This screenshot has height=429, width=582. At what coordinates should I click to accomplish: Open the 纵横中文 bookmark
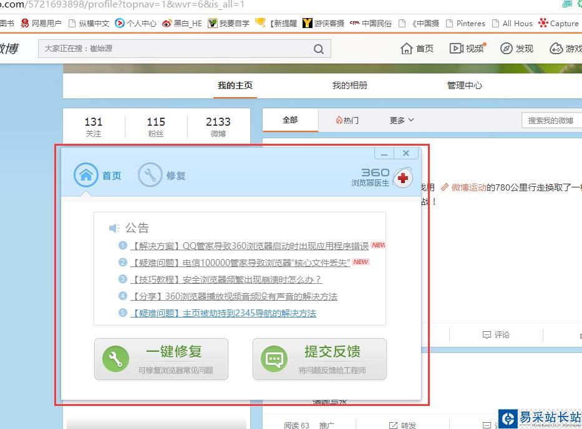[x=89, y=23]
